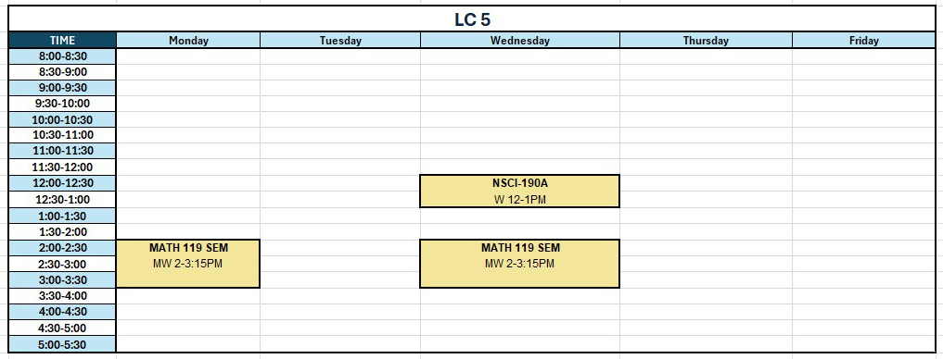This screenshot has height=359, width=943.
Task: Select the 3:30-4:00 time cell
Action: click(x=62, y=295)
